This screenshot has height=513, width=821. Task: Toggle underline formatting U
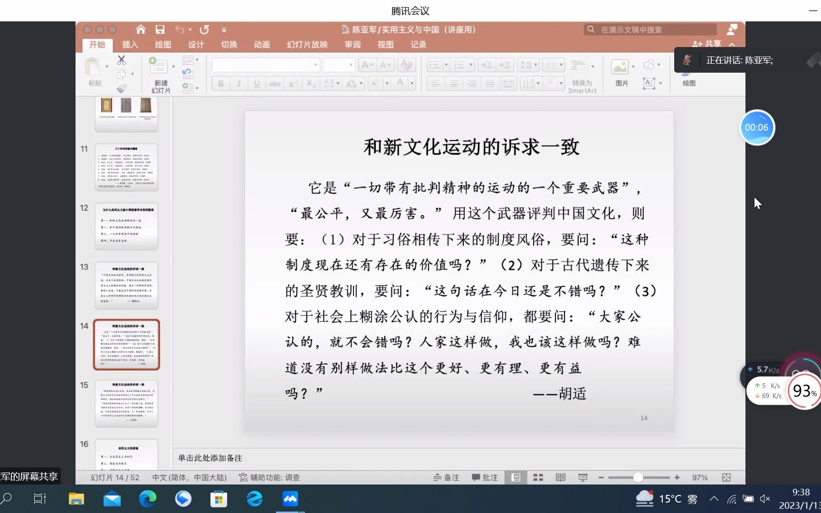(257, 84)
